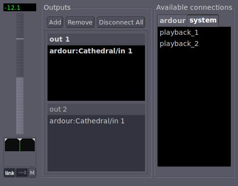Click the gain fader strip

click(20, 73)
